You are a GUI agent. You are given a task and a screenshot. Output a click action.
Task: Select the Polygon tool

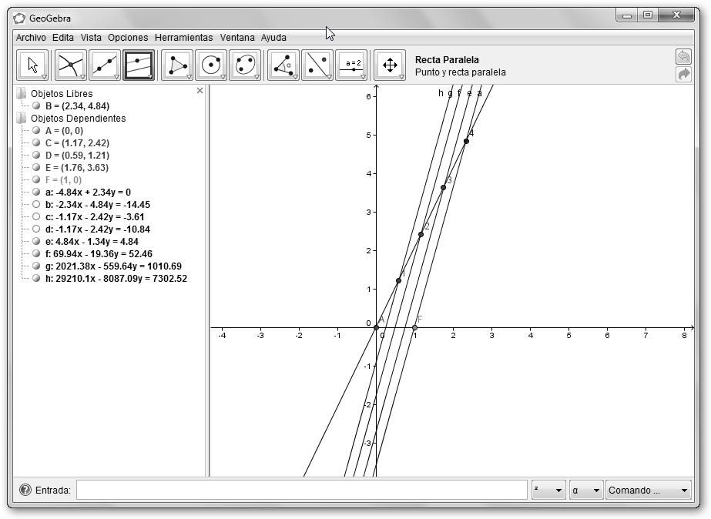[x=177, y=65]
